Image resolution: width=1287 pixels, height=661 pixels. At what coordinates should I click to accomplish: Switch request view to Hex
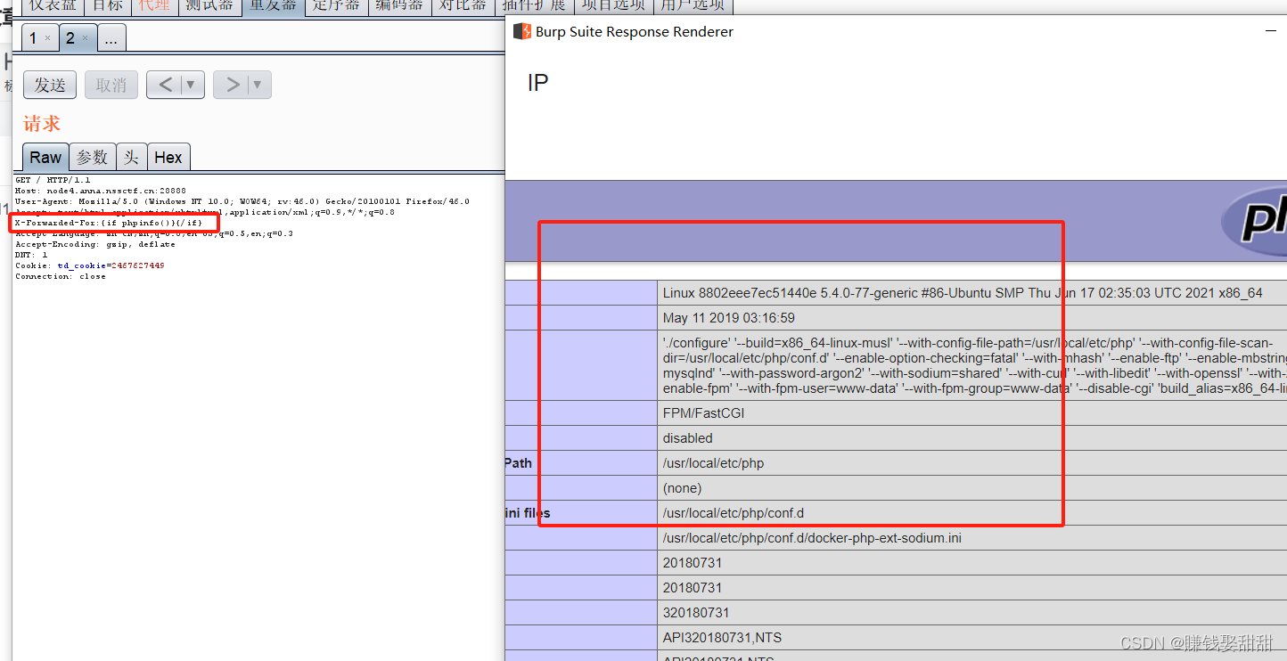click(168, 157)
